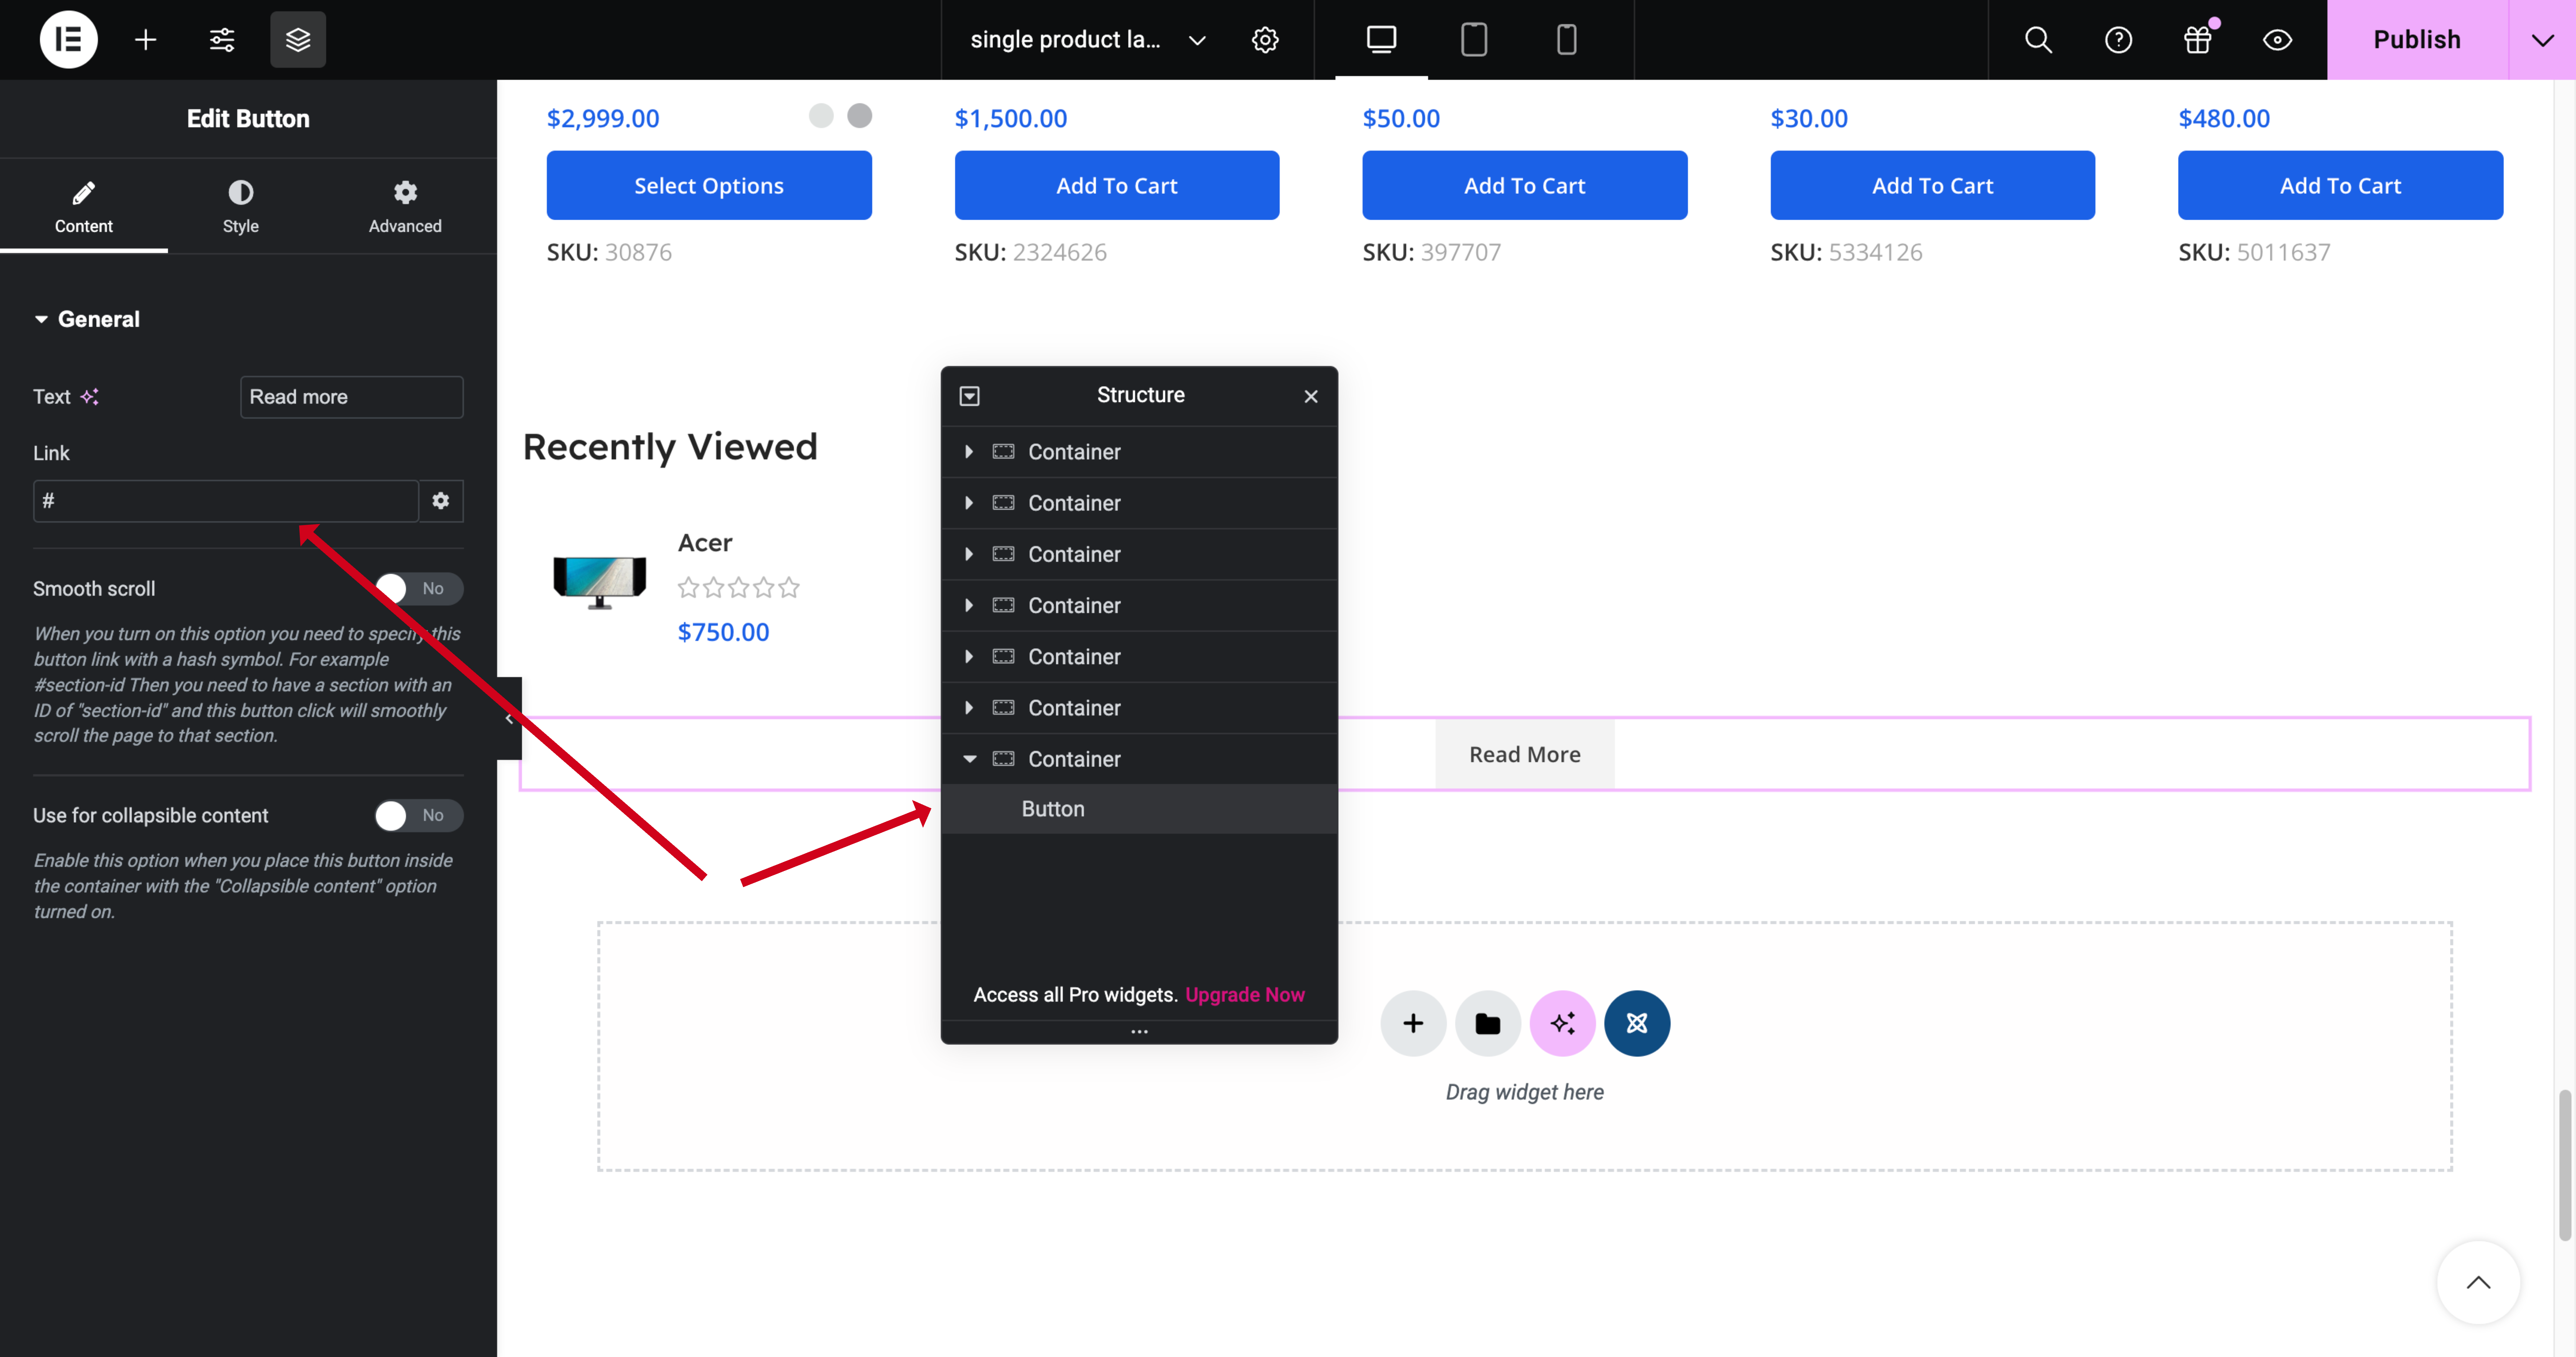Viewport: 2576px width, 1357px height.
Task: Open Site Settings sliders icon
Action: (x=222, y=40)
